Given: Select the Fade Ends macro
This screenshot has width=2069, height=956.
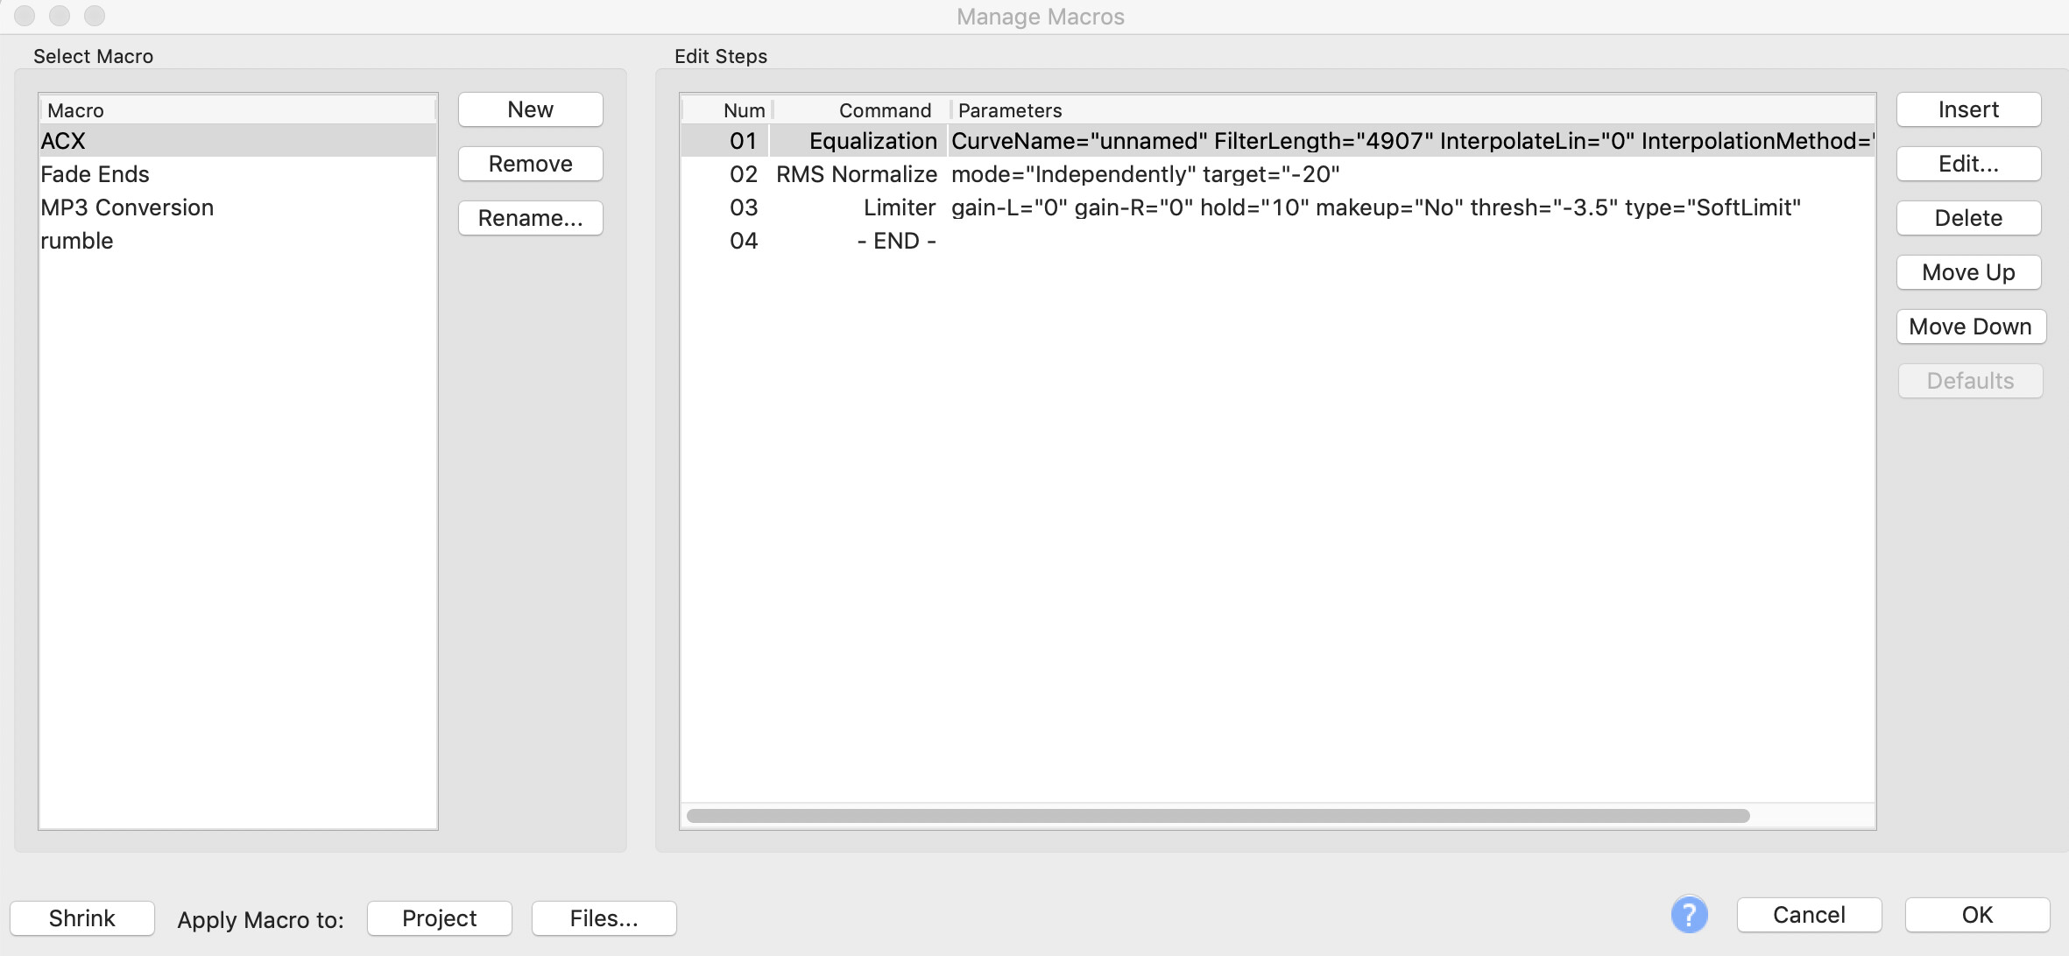Looking at the screenshot, I should tap(95, 174).
